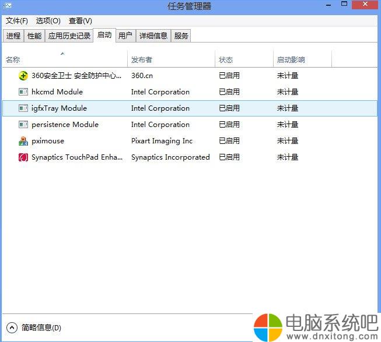Click 未计量 impact in the pximouse row
The height and width of the screenshot is (342, 381).
click(288, 141)
